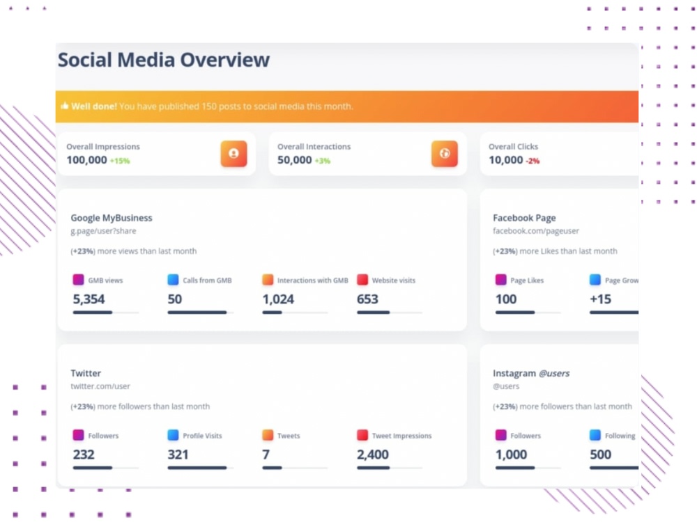
Task: Click the red Tweet Impressions swatch
Action: coord(362,435)
